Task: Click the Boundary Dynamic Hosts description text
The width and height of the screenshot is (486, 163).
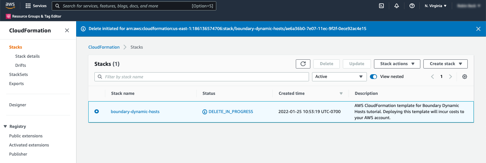Action: point(410,112)
